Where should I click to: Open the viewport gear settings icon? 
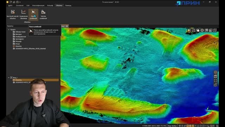[x=202, y=30]
